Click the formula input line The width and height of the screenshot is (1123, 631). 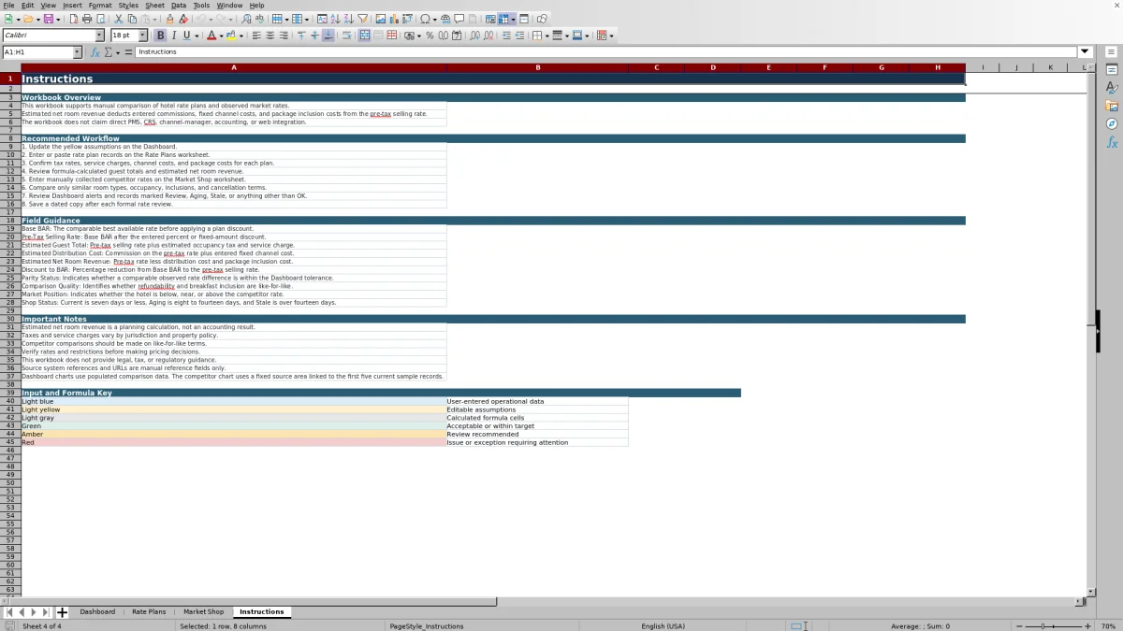tap(605, 51)
